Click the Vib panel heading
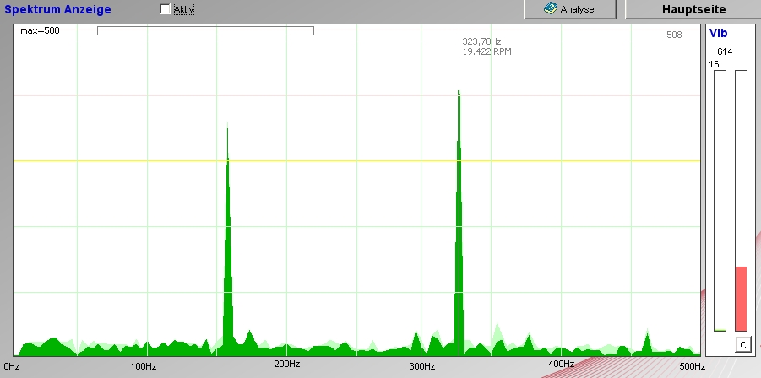The image size is (761, 378). [x=718, y=34]
